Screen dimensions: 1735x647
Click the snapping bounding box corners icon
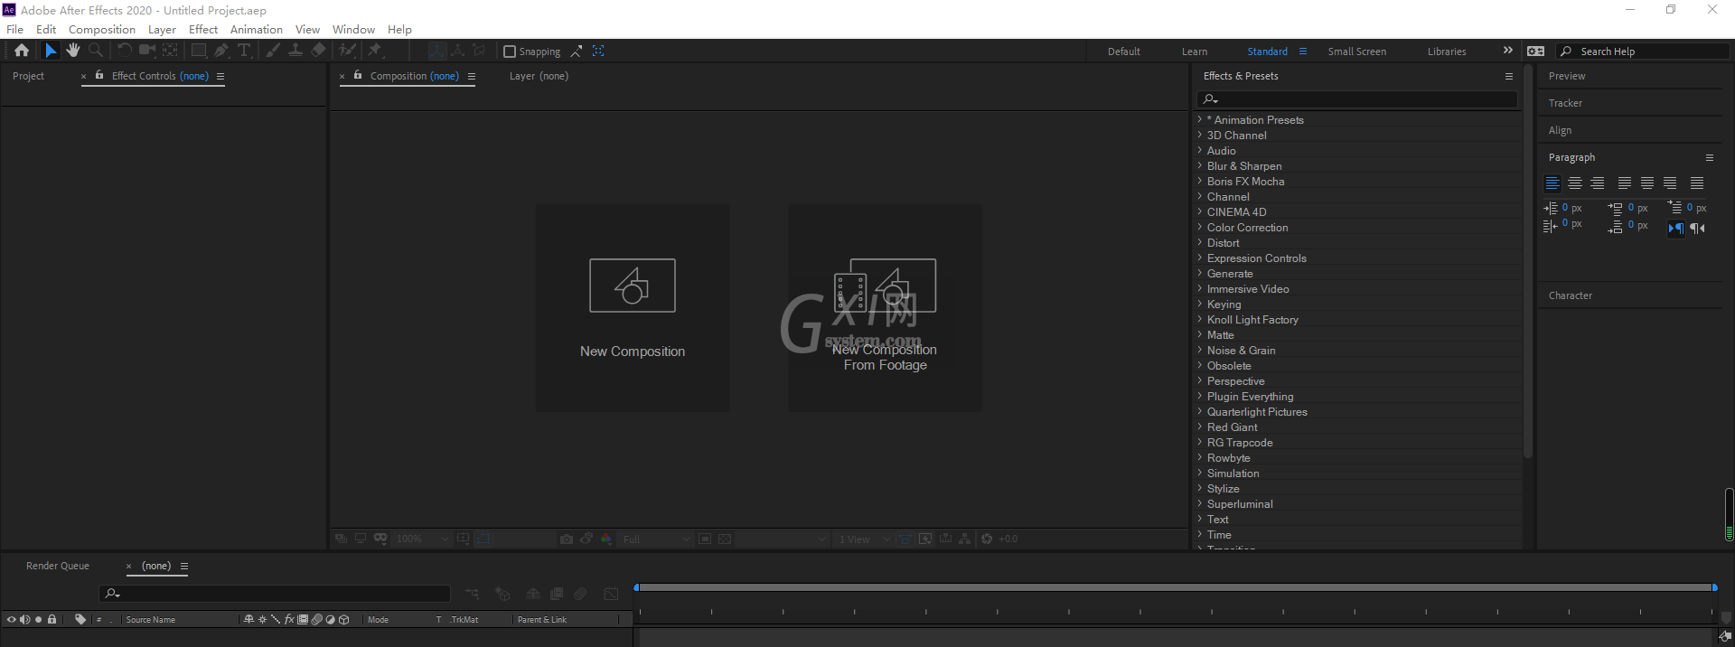[x=598, y=51]
